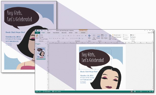The width and height of the screenshot is (156, 95).
Task: Click the object size indicator in status bar
Action: tap(56, 92)
